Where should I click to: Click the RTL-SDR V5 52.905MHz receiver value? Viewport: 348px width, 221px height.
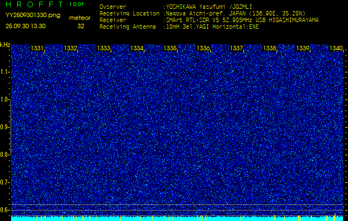(242, 20)
